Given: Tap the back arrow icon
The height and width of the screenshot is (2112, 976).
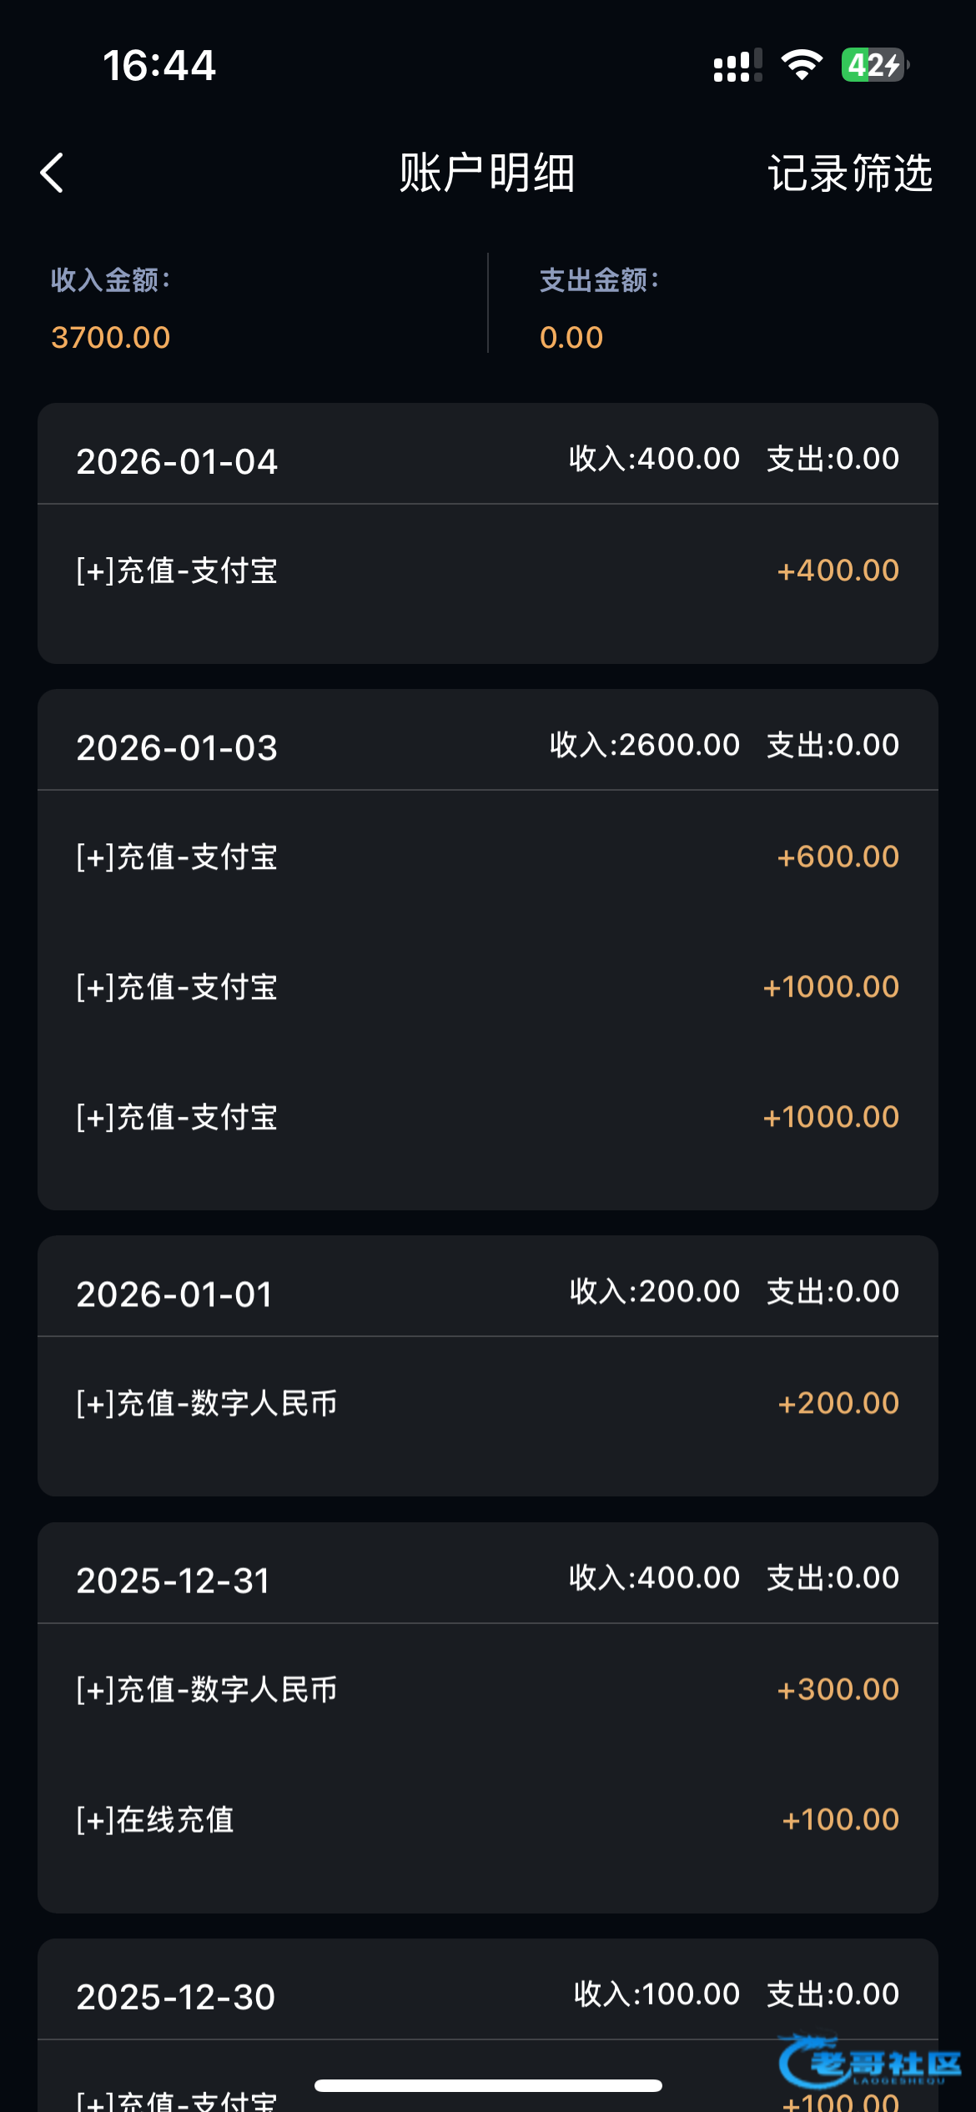Looking at the screenshot, I should tap(52, 173).
